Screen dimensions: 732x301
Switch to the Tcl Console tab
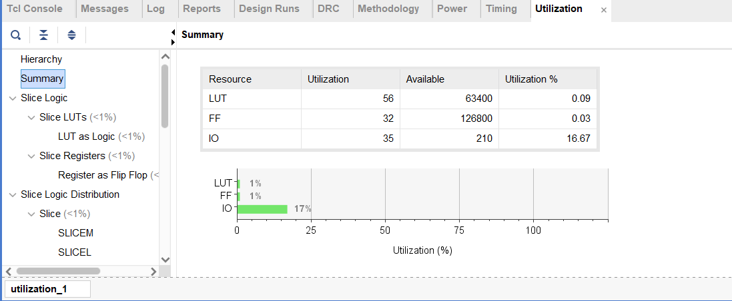[x=35, y=9]
